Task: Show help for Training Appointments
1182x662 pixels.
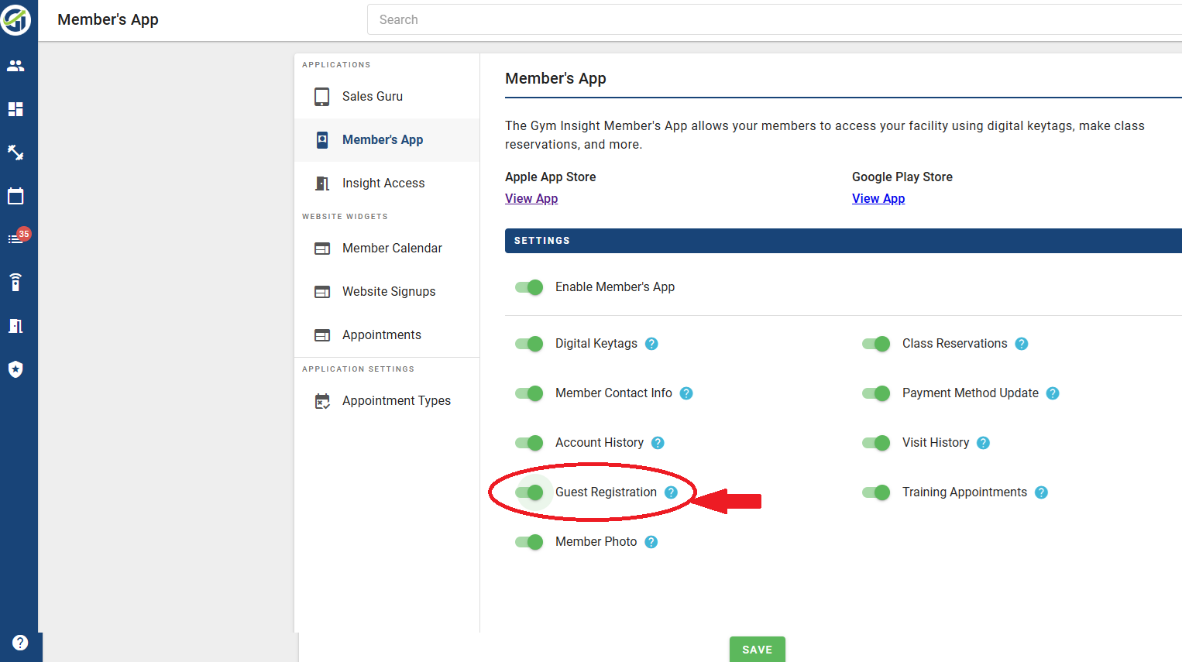Action: point(1041,492)
